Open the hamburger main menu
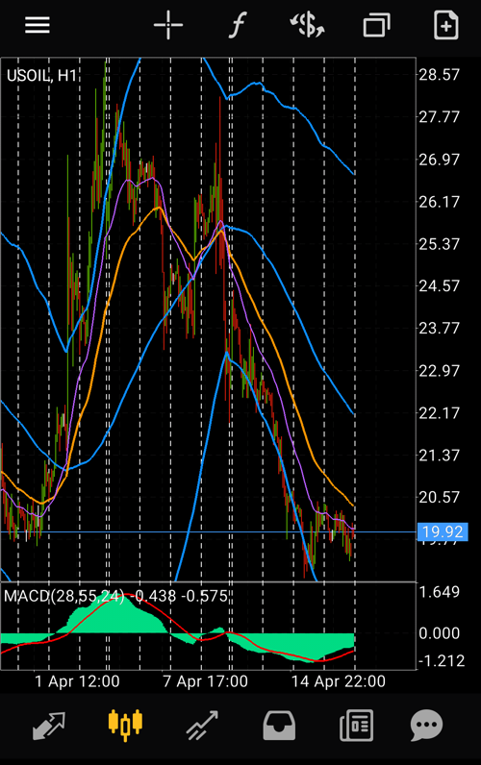 point(38,25)
